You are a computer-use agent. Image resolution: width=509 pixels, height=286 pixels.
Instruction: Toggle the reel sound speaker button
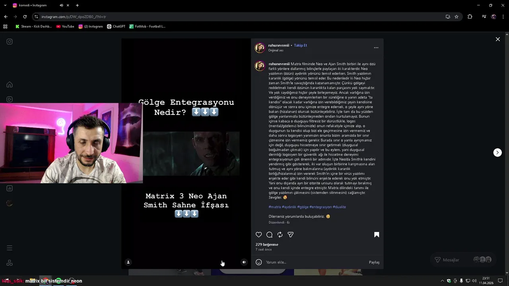click(x=244, y=262)
